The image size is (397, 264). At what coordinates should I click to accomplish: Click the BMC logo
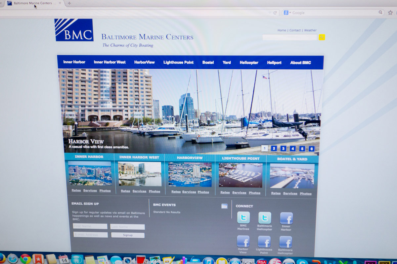click(74, 30)
